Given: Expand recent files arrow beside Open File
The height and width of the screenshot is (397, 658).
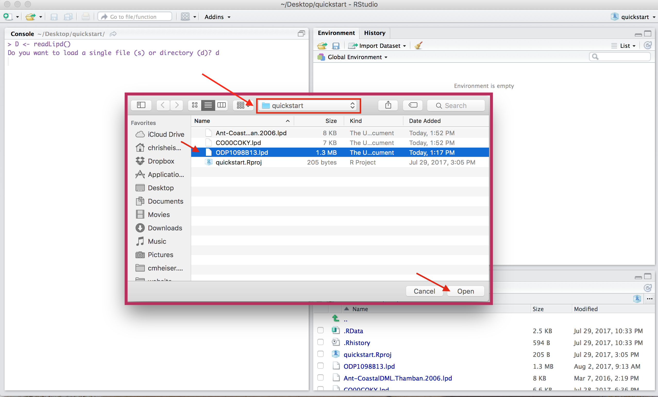Looking at the screenshot, I should 41,17.
